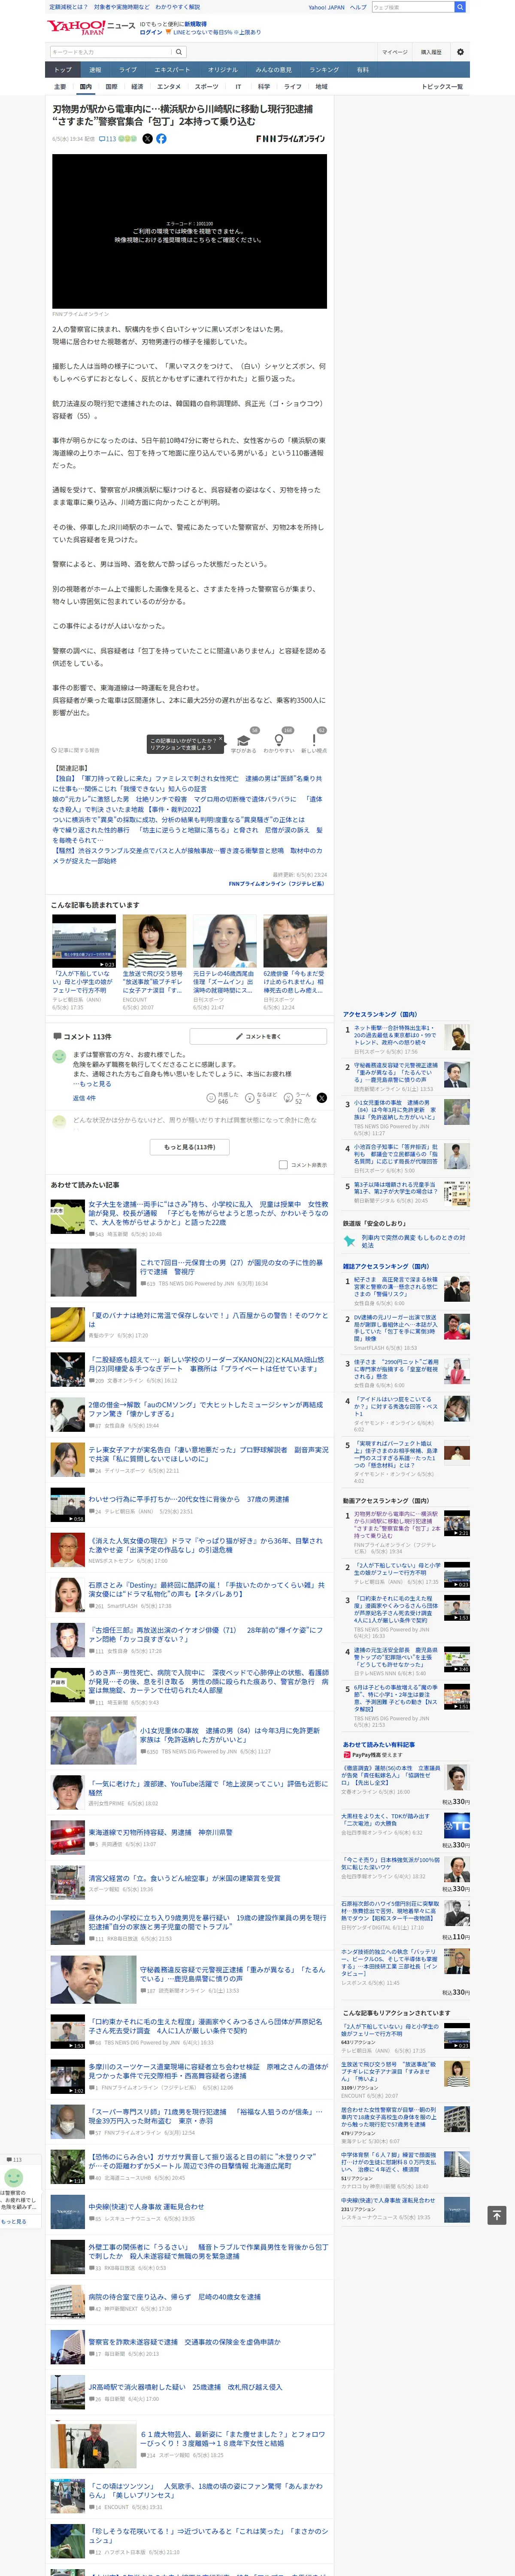Click the scroll-to-top arrow button
Screen dimensions: 515x2576
pos(496,2215)
